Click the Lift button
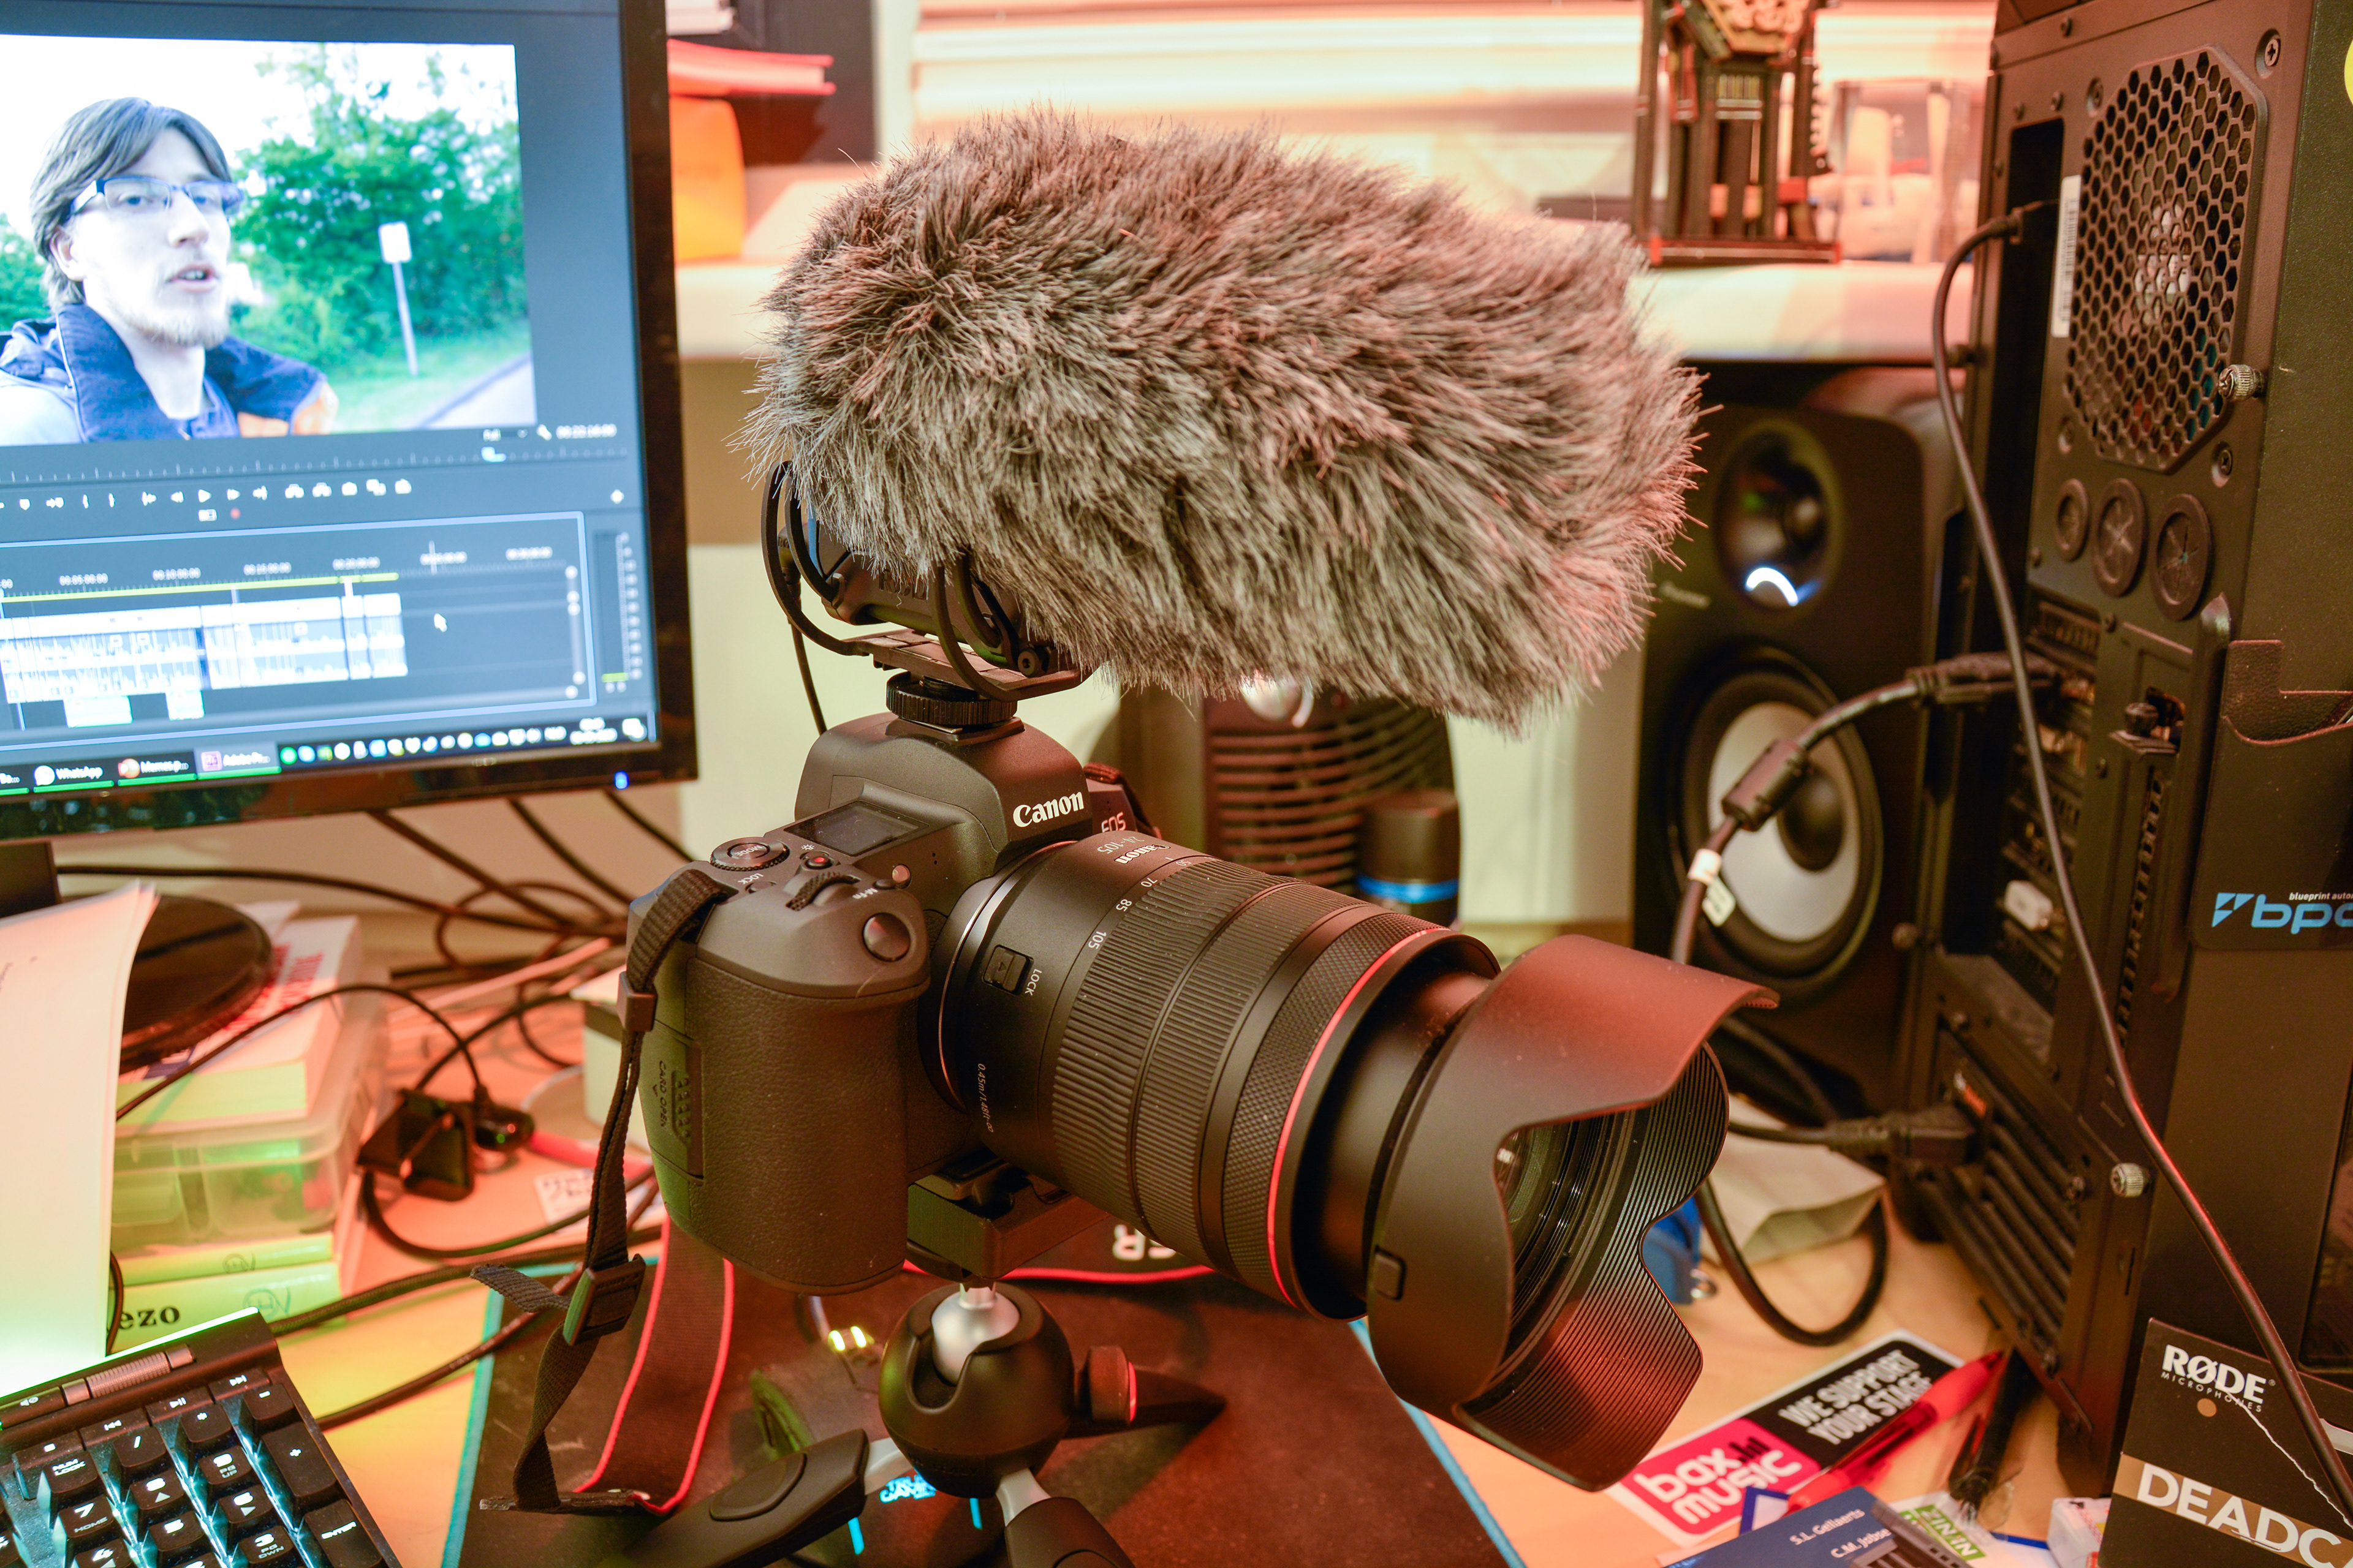Screen dimensions: 2353x1568 coord(294,491)
